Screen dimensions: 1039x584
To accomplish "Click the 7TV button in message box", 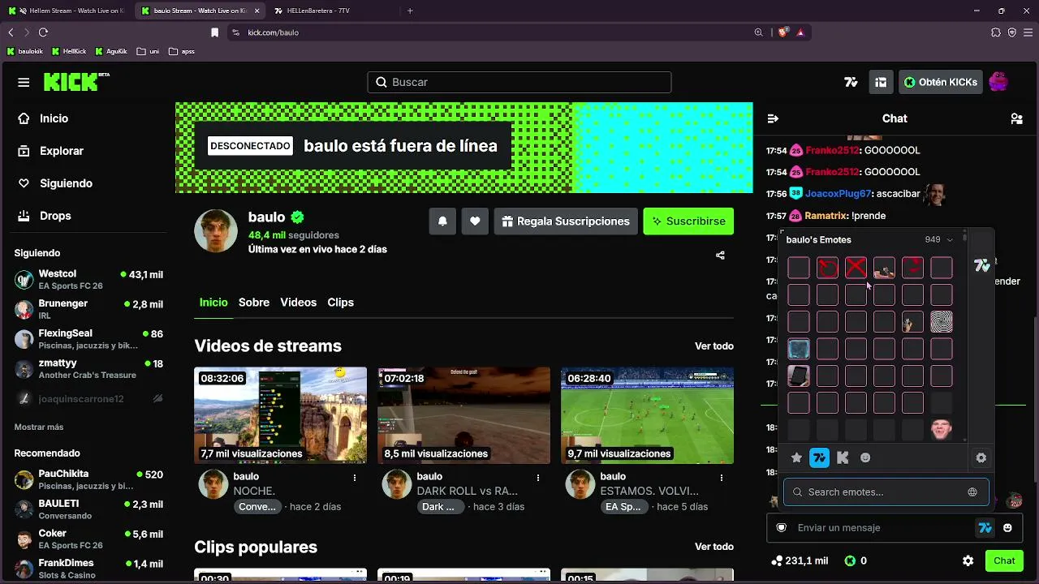I will point(985,528).
